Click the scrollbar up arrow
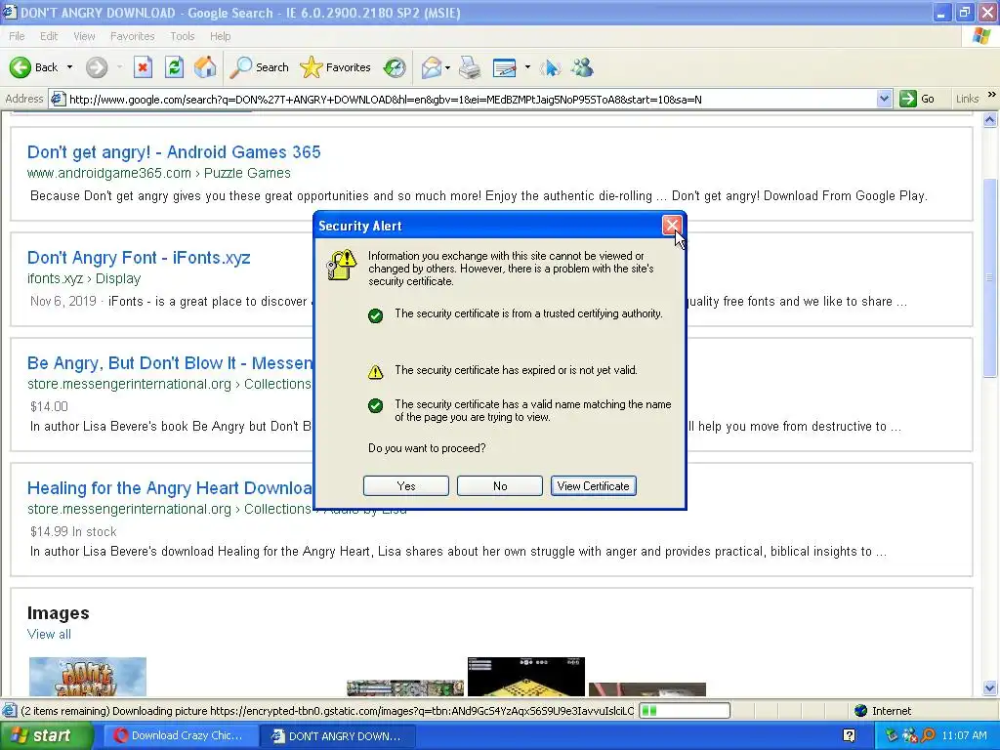The width and height of the screenshot is (1000, 750). pyautogui.click(x=990, y=119)
